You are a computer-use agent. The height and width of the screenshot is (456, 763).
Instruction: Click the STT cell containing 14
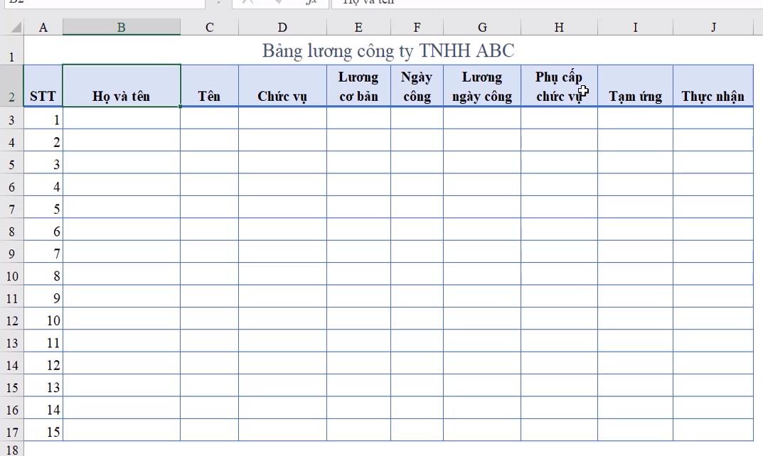coord(43,408)
